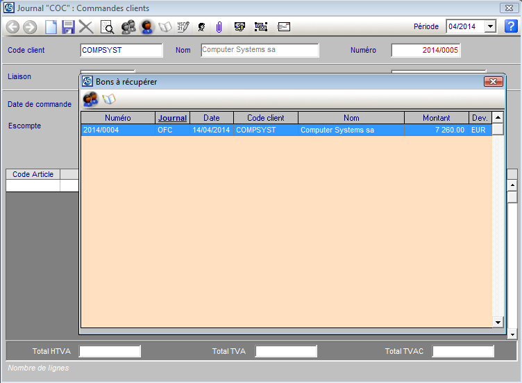Viewport: 522px width, 383px height.
Task: Click the Total HTVA field
Action: 110,352
